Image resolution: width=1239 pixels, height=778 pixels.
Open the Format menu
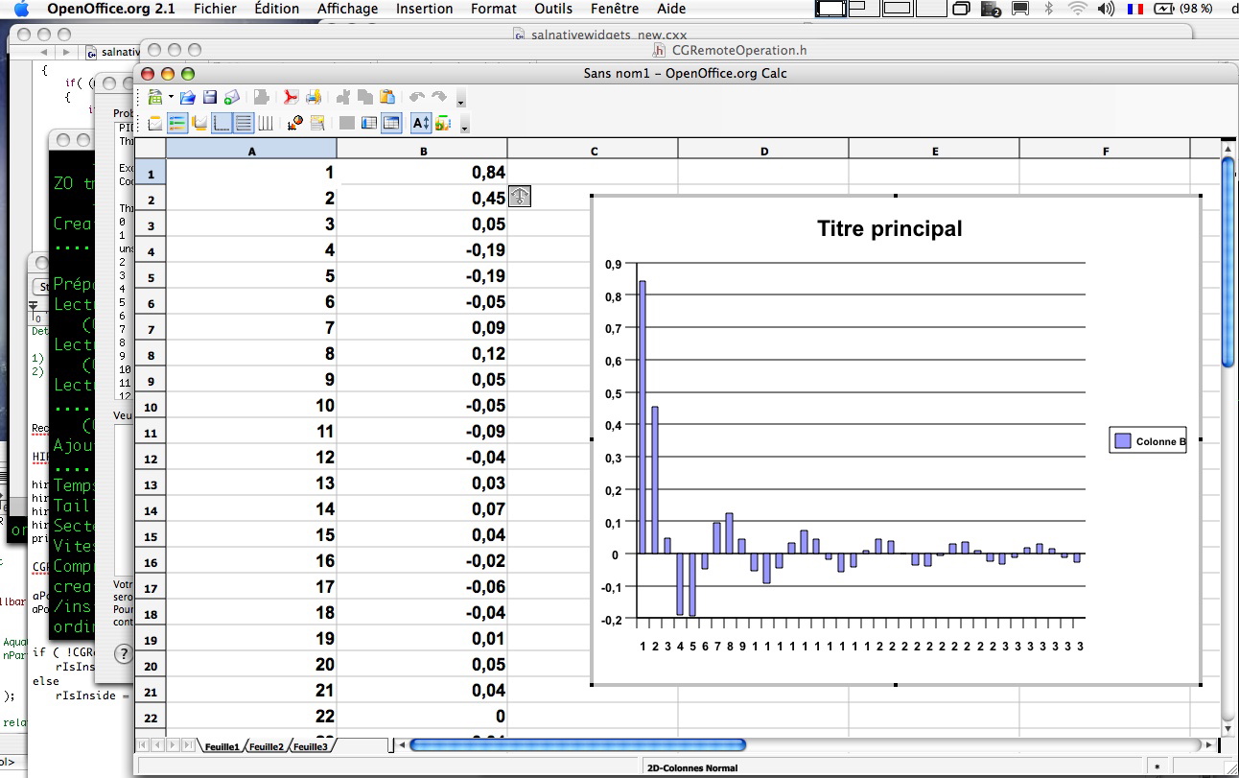pos(494,9)
